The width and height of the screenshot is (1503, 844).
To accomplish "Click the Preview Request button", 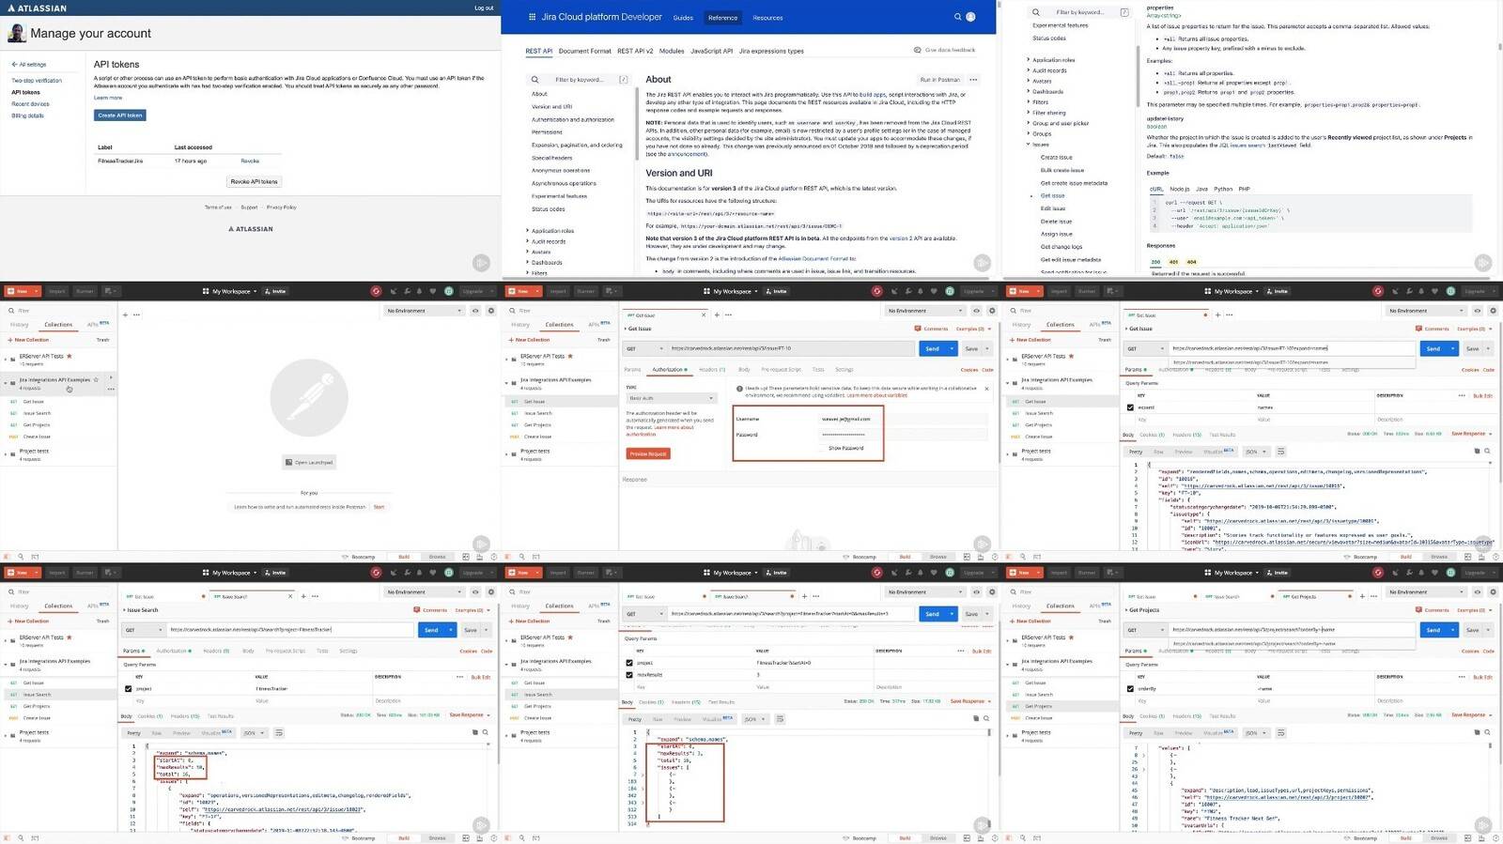I will [648, 453].
